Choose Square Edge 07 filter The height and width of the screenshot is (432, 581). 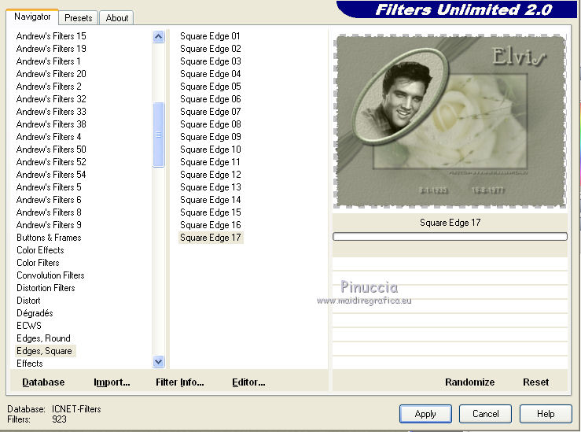pos(210,112)
